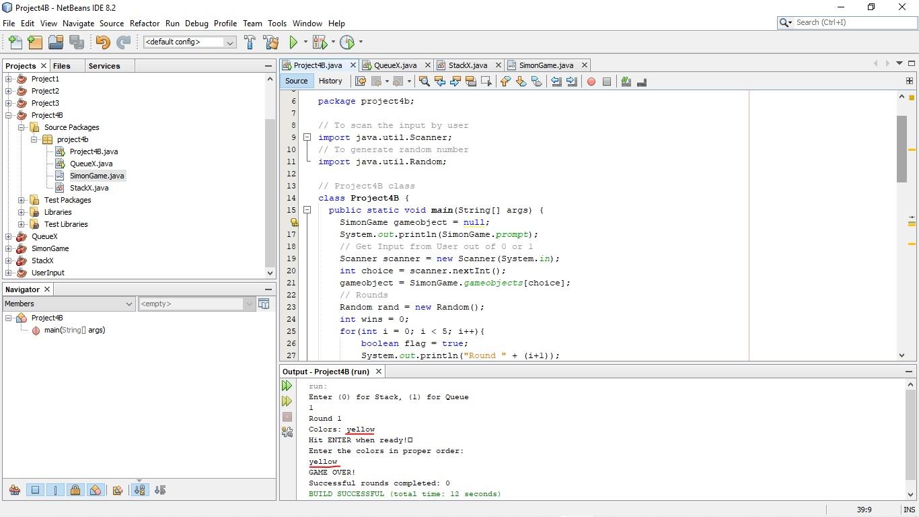The width and height of the screenshot is (919, 517).
Task: Click the Next Bookmark icon in editor toolbar
Action: 520,81
